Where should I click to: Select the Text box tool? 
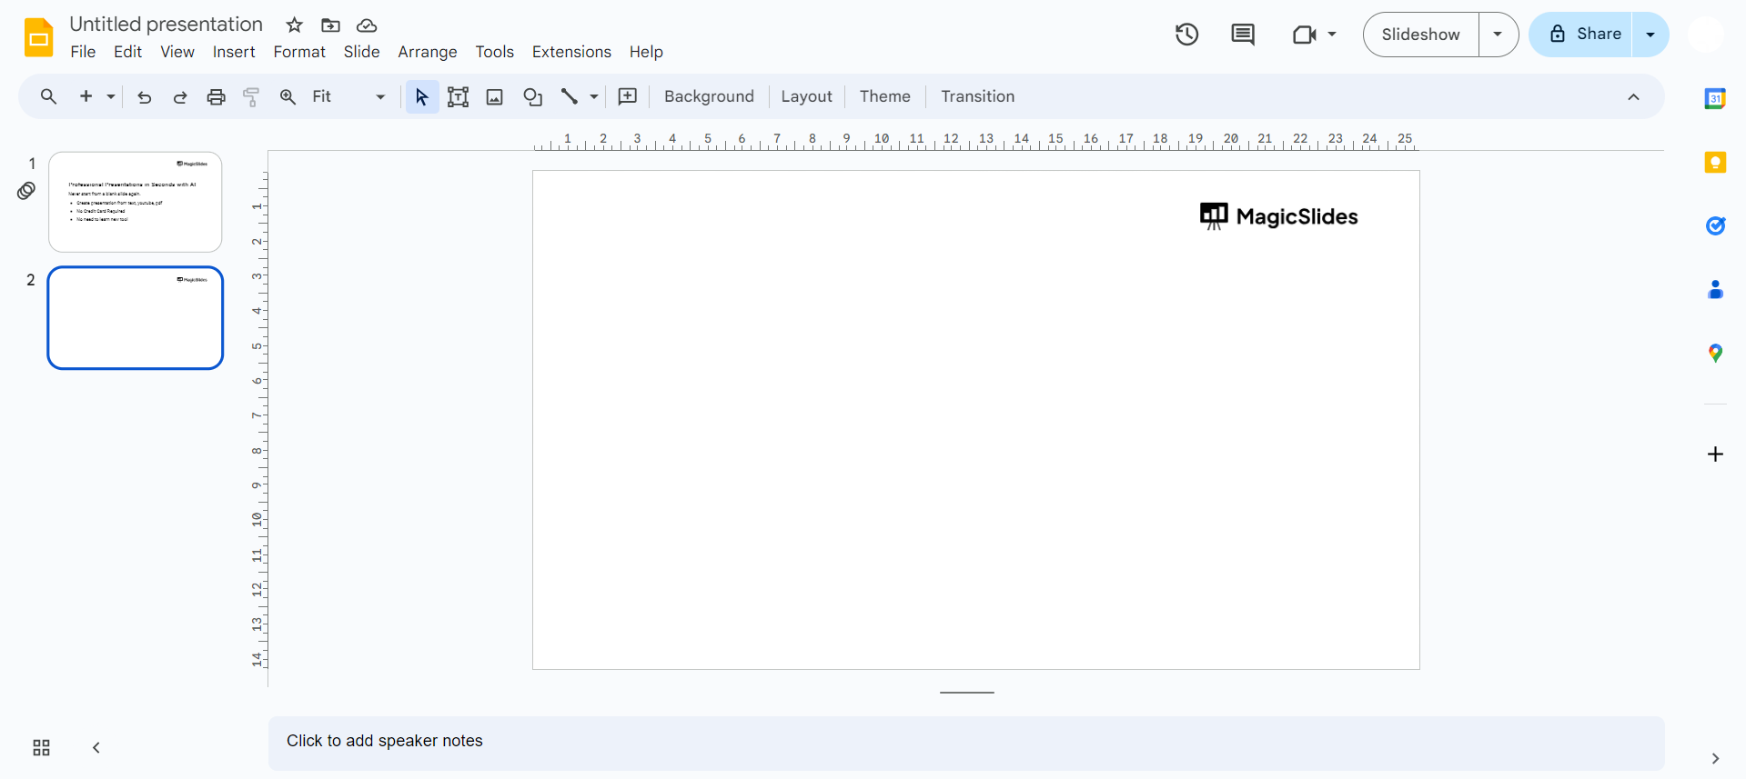click(458, 96)
